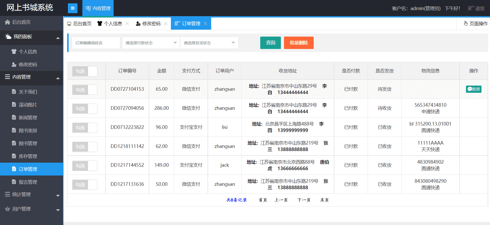This screenshot has height=225, width=490.
Task: Click tracking number 565347434810
Action: [430, 105]
